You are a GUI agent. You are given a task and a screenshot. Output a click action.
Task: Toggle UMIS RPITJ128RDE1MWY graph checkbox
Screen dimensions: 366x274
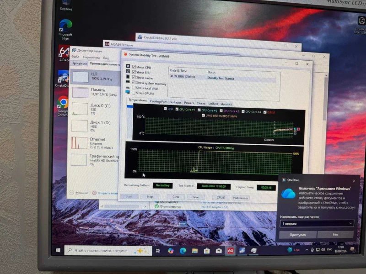(x=203, y=116)
